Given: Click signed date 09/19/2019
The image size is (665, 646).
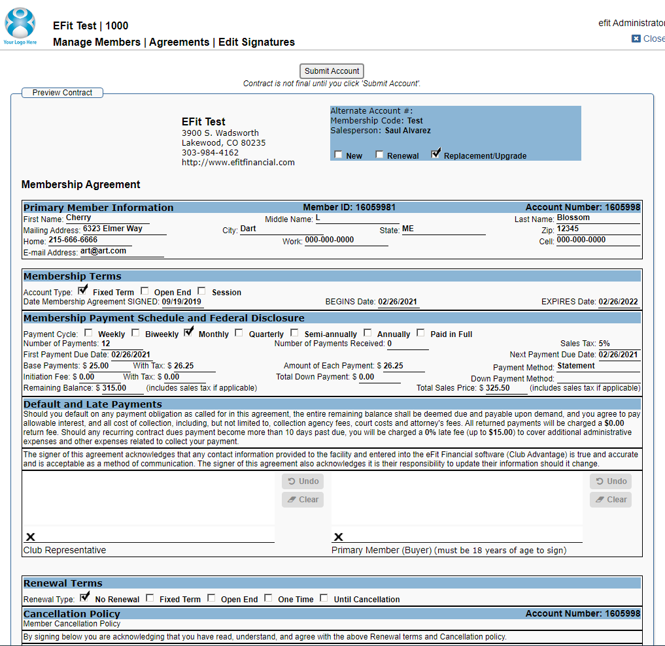Looking at the screenshot, I should 182,302.
